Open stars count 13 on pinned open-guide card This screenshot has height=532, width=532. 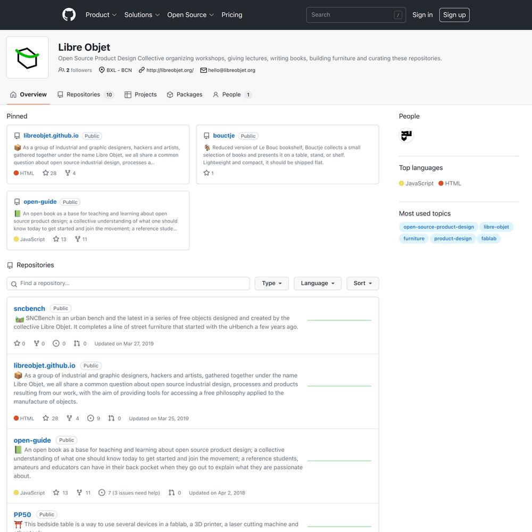pos(60,239)
